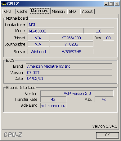Click the chipset model KT266/333
The height and width of the screenshot is (141, 121).
click(71, 38)
